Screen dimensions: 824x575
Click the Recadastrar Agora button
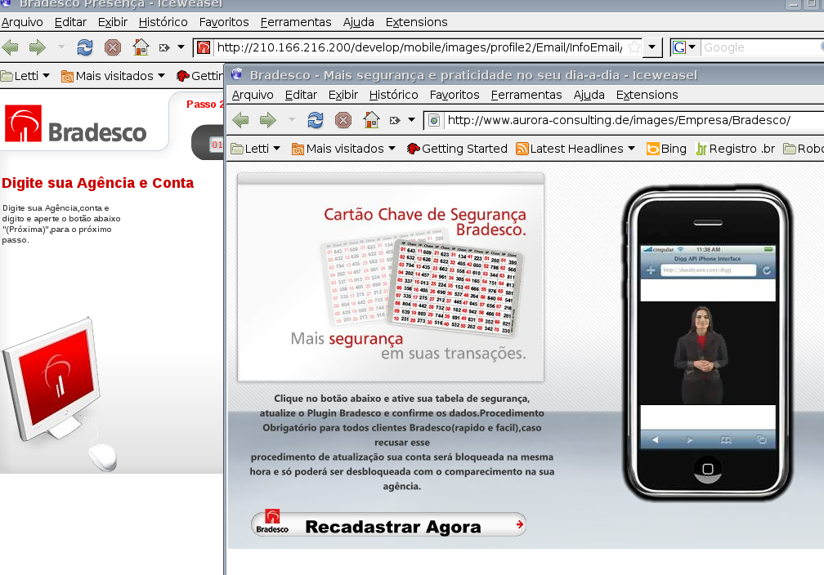point(389,524)
